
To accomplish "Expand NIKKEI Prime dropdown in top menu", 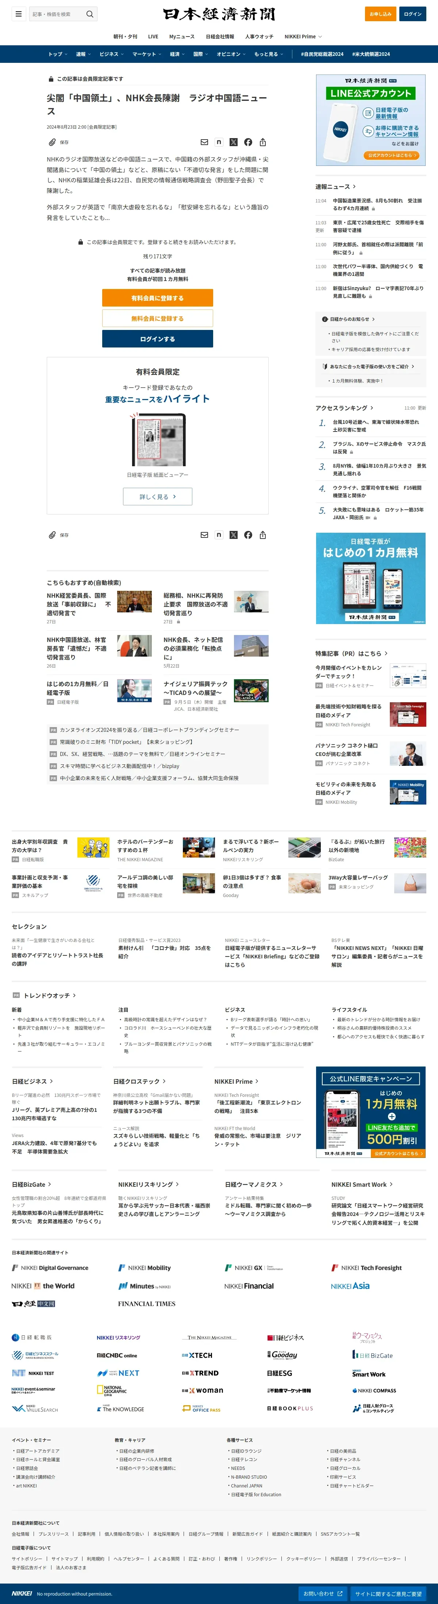I will point(303,37).
